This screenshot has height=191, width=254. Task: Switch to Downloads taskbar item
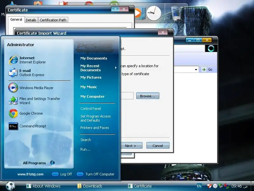[90, 186]
